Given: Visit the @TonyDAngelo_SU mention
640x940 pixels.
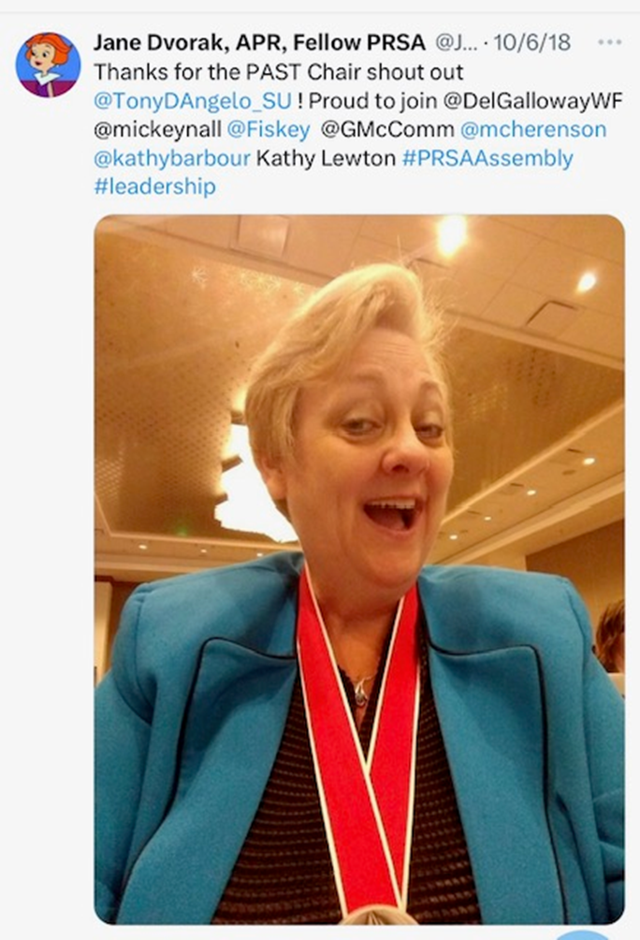Looking at the screenshot, I should pos(193,101).
